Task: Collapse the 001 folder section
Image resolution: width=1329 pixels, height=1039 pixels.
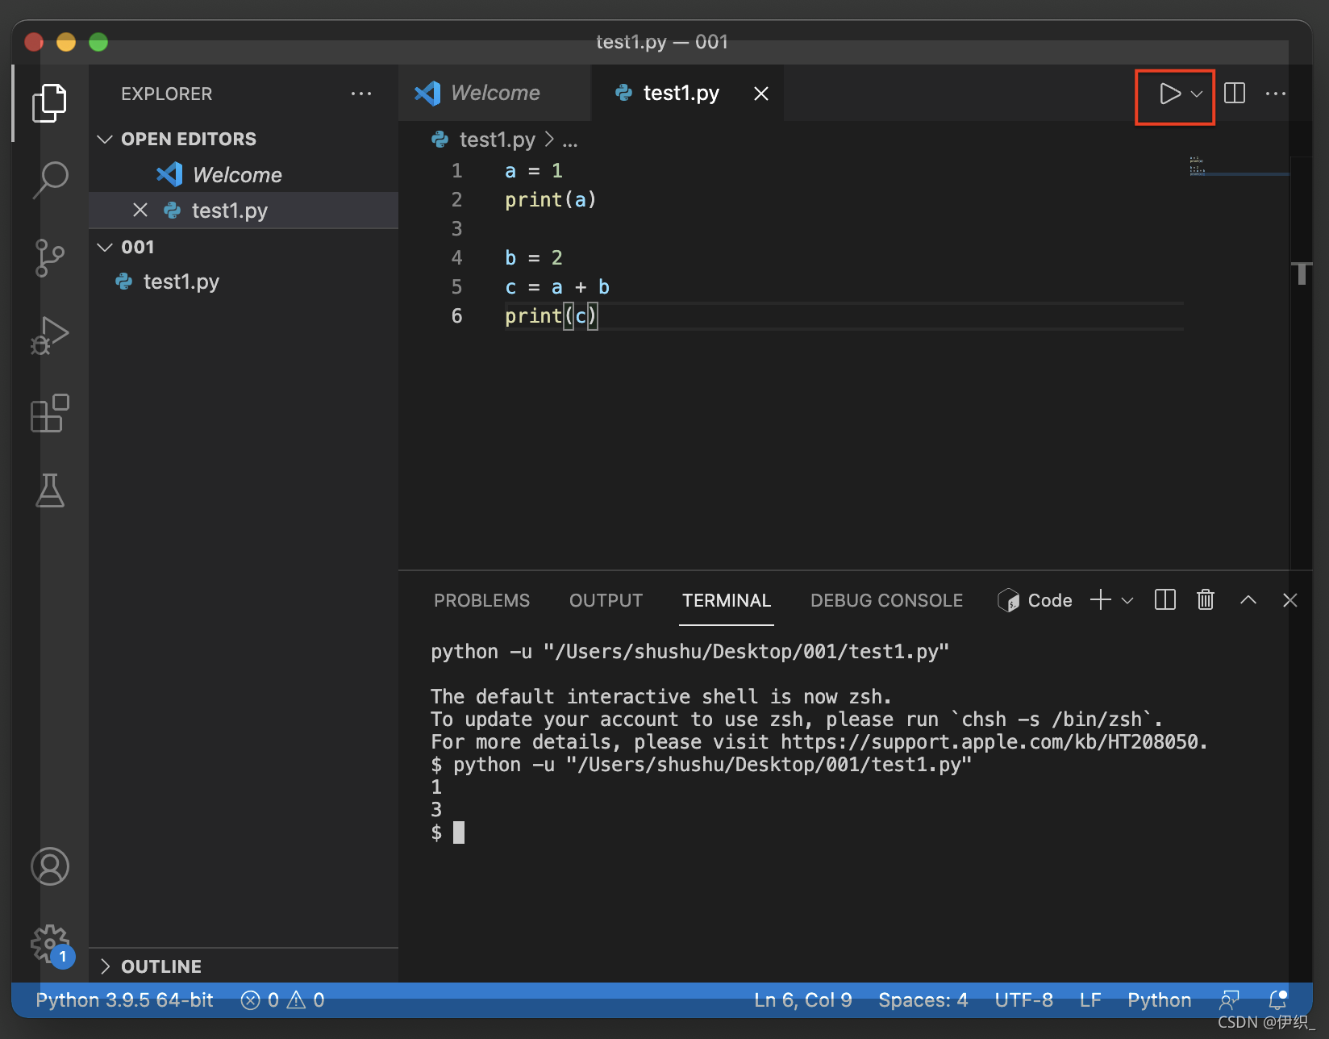Action: 104,247
